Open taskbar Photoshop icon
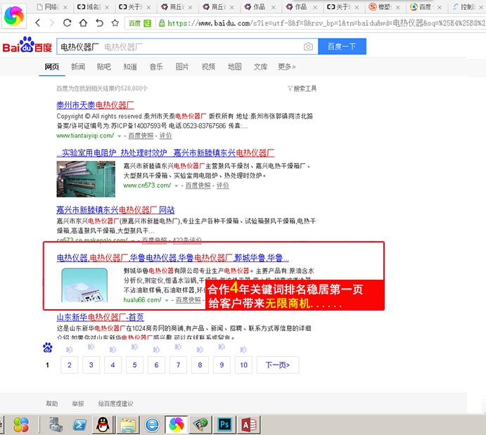 coord(224,424)
